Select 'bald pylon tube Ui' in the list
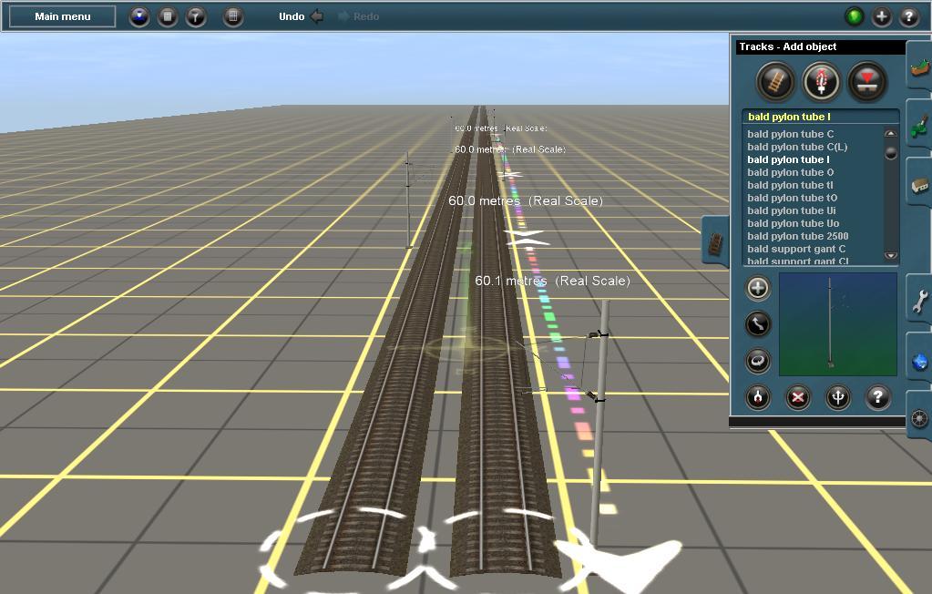Image resolution: width=932 pixels, height=594 pixels. (791, 210)
